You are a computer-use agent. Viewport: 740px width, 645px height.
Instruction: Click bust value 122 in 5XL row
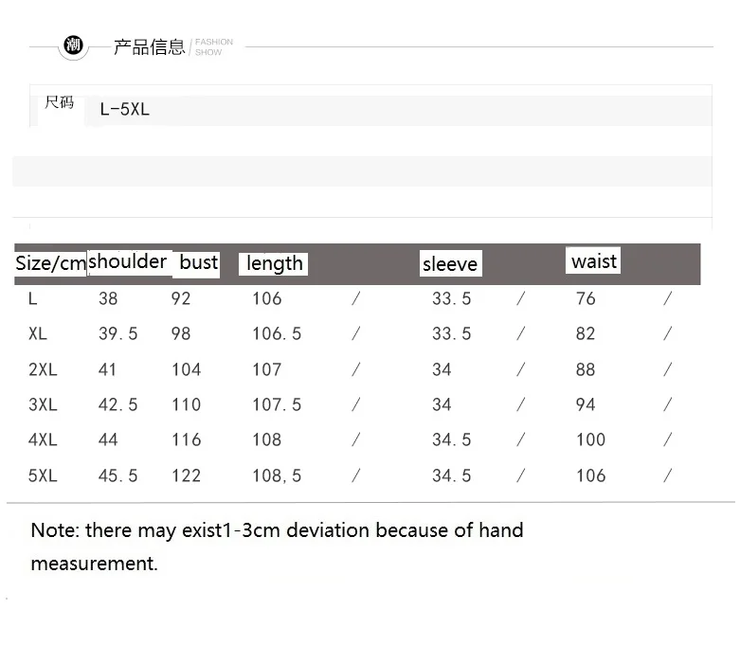(187, 475)
